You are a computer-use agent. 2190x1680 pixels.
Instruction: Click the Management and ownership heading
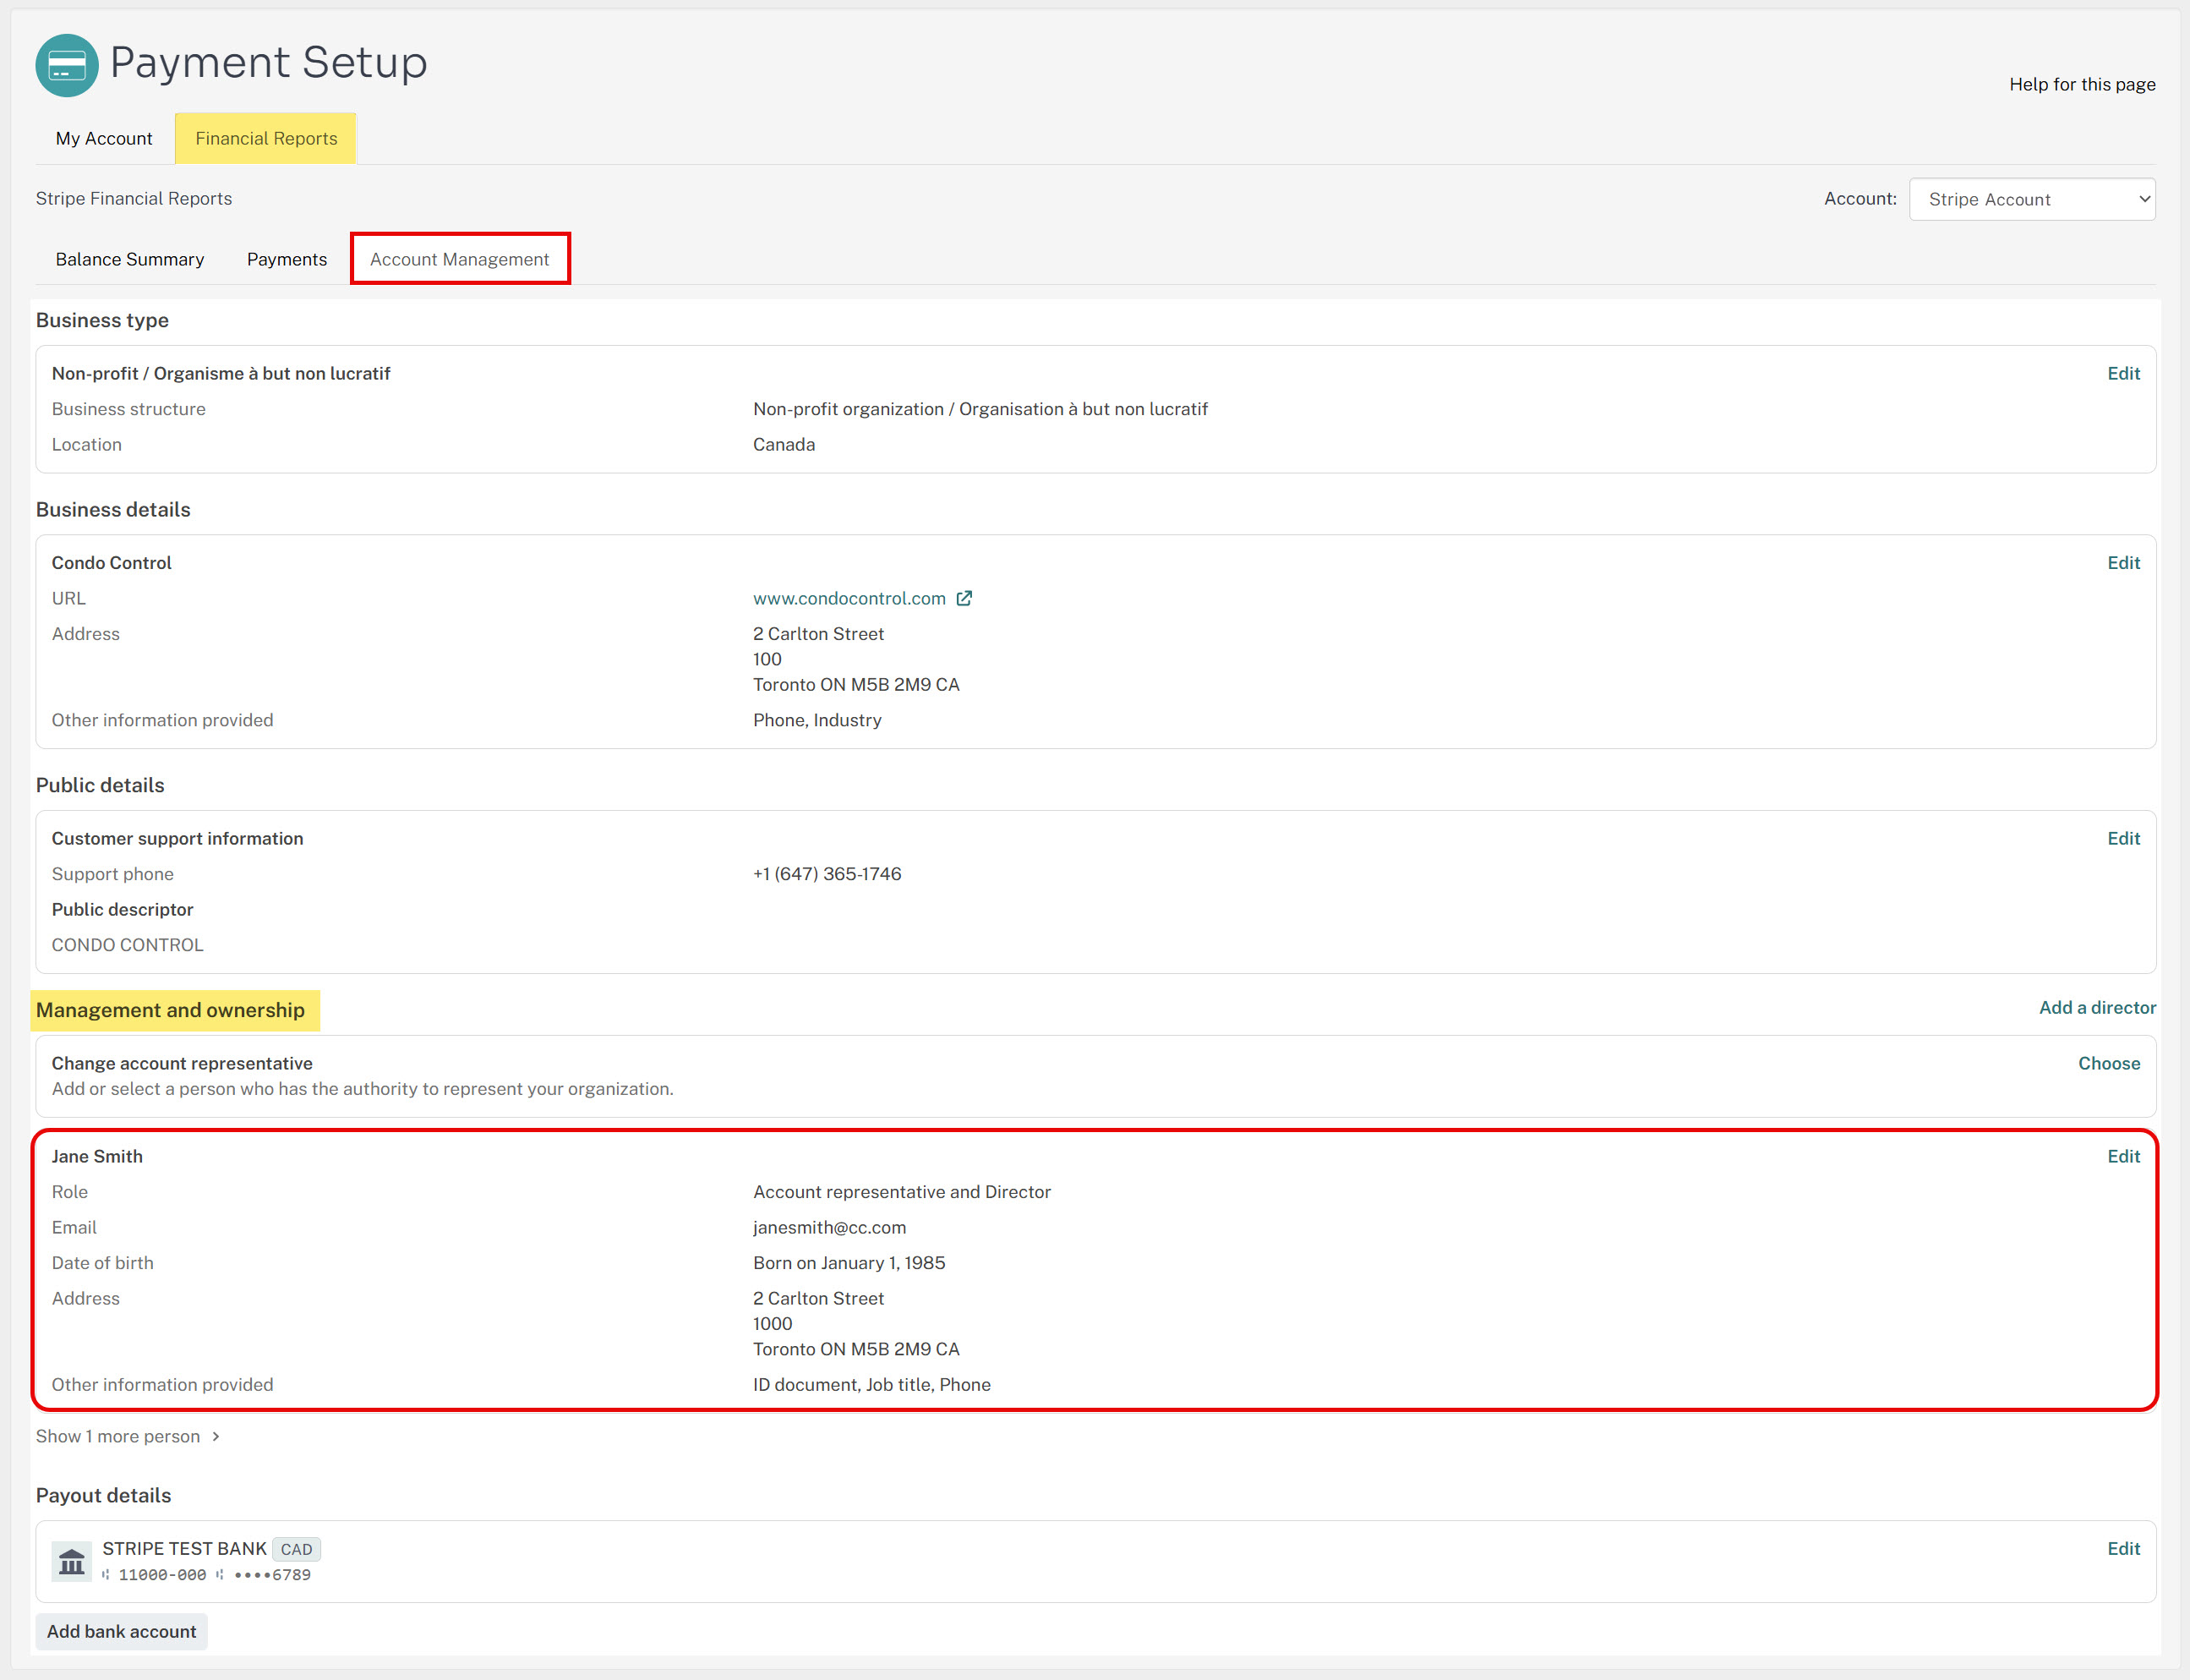point(170,1010)
